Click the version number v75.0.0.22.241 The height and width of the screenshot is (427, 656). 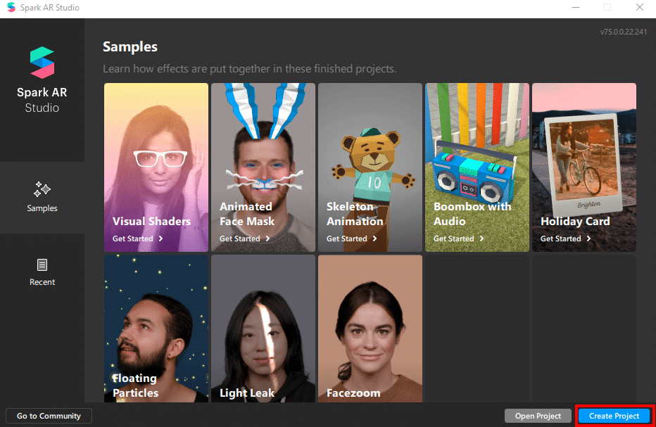point(624,32)
